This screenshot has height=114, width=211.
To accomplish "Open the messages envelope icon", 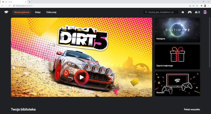I will coord(183,12).
